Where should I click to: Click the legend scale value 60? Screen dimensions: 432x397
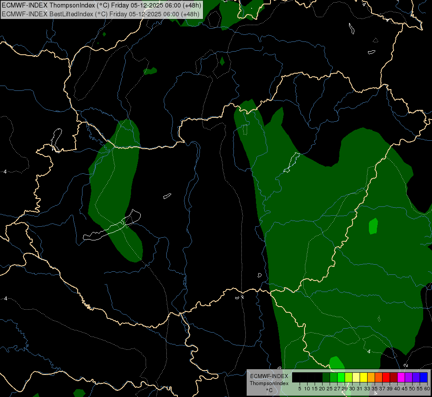click(x=427, y=389)
